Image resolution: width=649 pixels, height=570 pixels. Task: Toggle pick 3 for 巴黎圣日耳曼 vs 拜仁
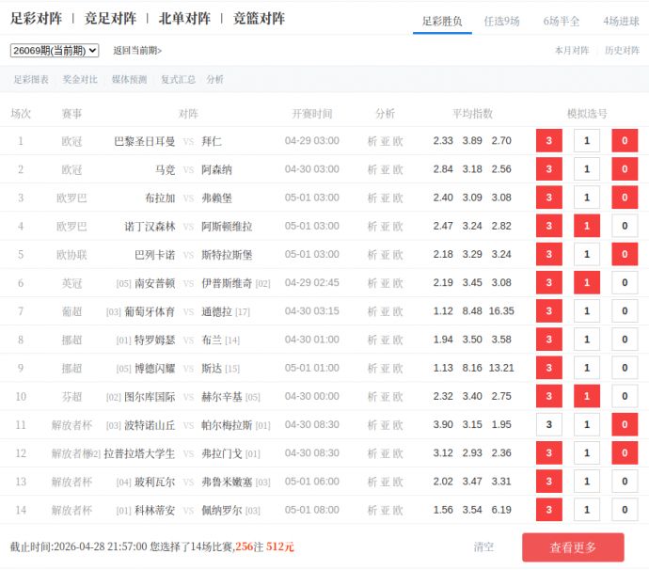coord(549,141)
